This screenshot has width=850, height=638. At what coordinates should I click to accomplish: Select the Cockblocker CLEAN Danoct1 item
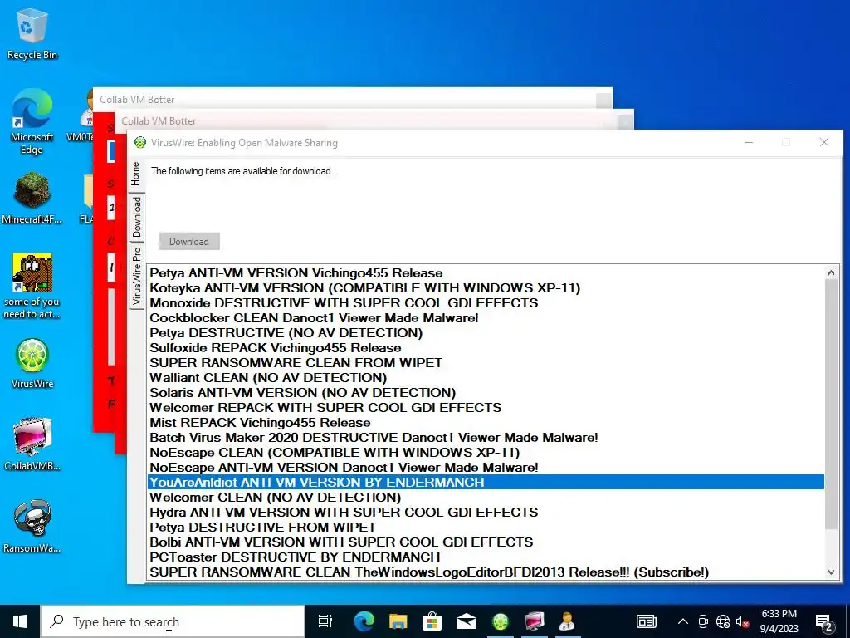tap(486, 318)
